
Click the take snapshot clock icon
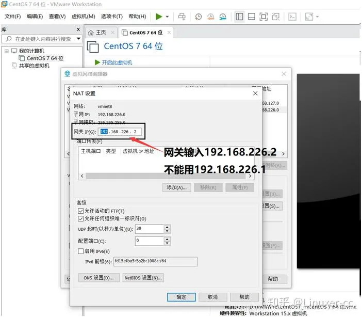[x=199, y=17]
